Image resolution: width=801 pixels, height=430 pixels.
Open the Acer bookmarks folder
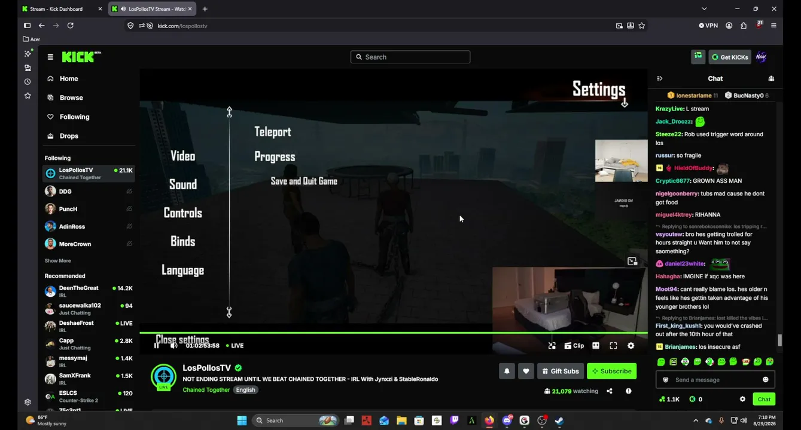click(32, 39)
